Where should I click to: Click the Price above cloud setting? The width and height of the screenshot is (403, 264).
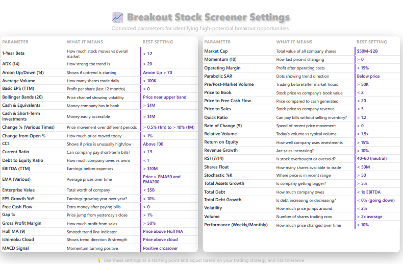(x=160, y=239)
